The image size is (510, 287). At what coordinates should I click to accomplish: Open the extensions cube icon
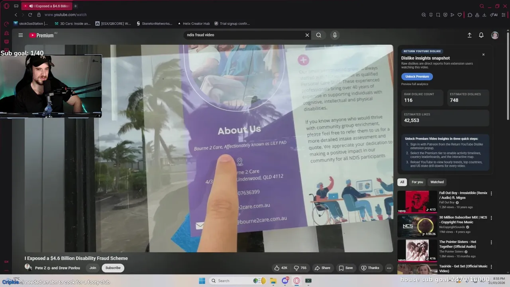(470, 15)
